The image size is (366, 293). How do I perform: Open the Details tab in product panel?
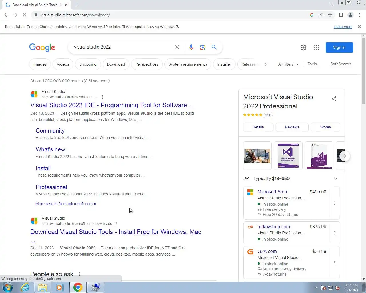[258, 127]
